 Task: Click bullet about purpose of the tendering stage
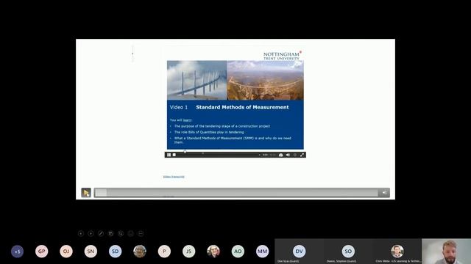pyautogui.click(x=222, y=126)
